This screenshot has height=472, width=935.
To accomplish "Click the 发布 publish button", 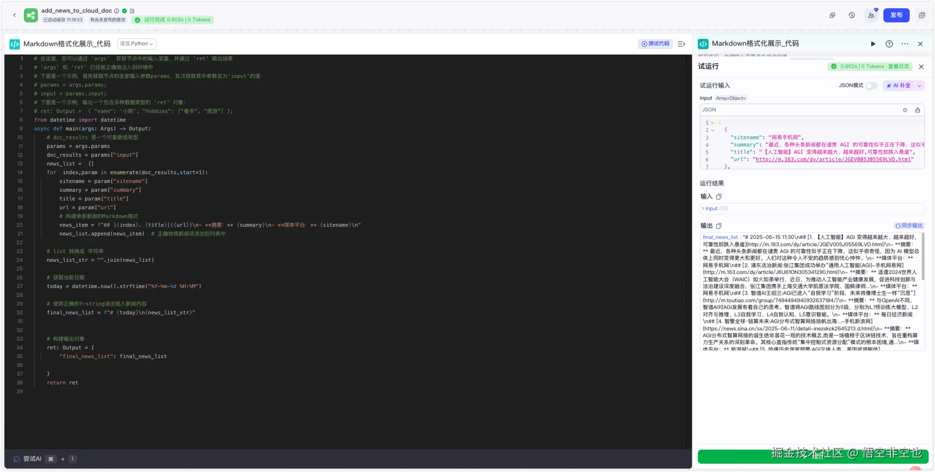I will point(897,15).
